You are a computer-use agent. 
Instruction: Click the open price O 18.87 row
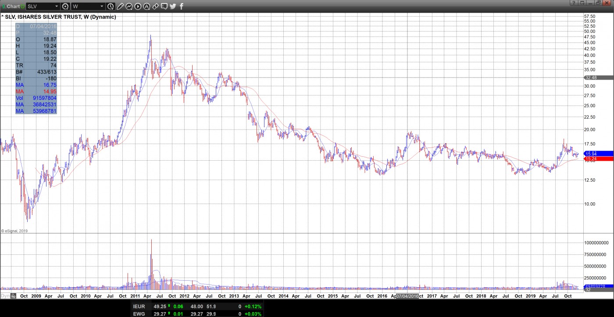click(x=36, y=39)
